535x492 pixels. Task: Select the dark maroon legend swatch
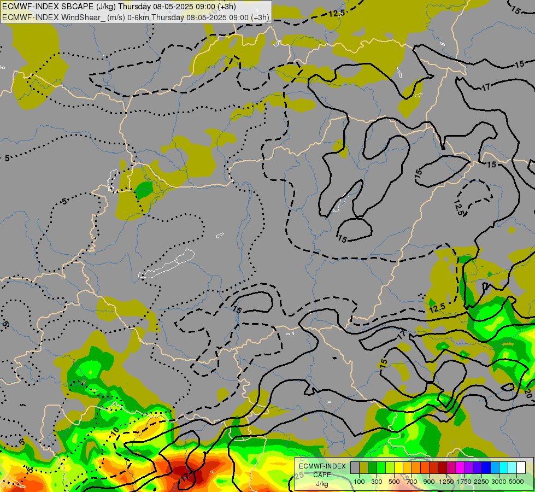point(443,467)
